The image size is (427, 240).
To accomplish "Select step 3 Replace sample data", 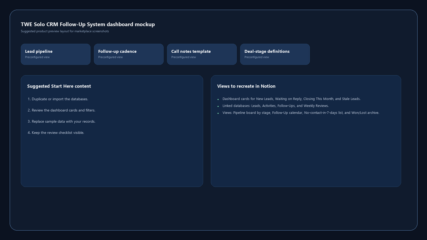I will point(61,121).
